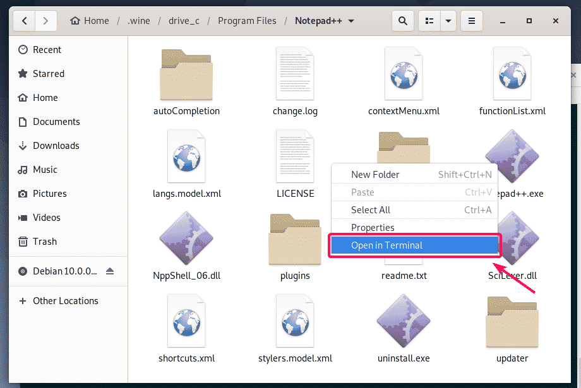Open Pictures in the sidebar
Screen dimensions: 581x388
click(69, 194)
